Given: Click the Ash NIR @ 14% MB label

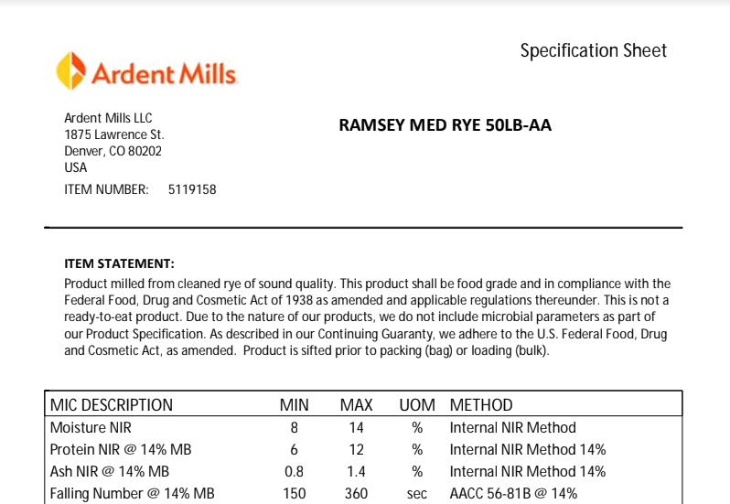Looking at the screenshot, I should (x=109, y=471).
